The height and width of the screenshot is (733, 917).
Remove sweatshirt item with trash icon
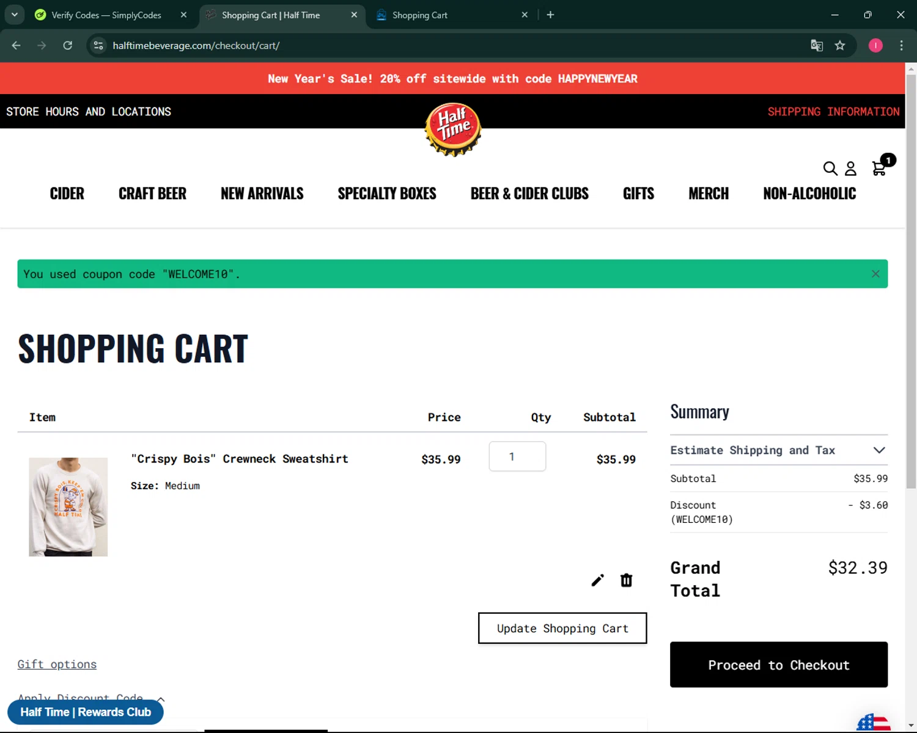pos(626,580)
